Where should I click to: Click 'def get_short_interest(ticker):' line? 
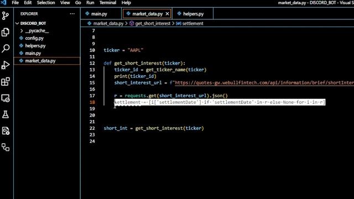144,63
